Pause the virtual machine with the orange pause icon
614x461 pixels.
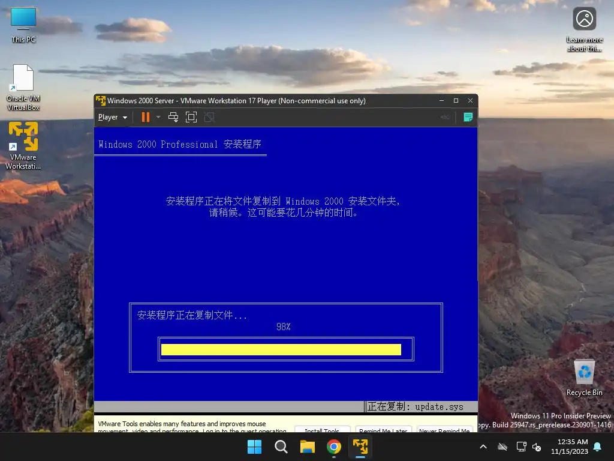point(145,117)
